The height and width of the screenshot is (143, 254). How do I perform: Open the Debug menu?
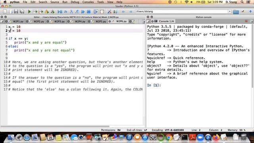coord(75,2)
